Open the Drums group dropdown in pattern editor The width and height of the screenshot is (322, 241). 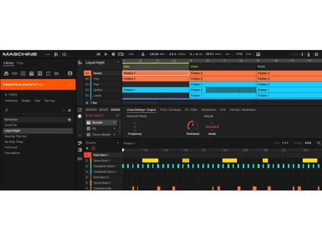[118, 143]
